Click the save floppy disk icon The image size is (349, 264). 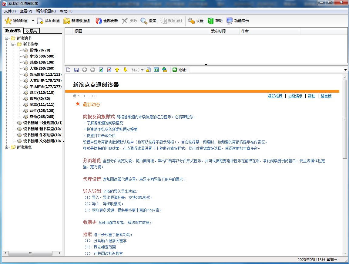pos(76,70)
